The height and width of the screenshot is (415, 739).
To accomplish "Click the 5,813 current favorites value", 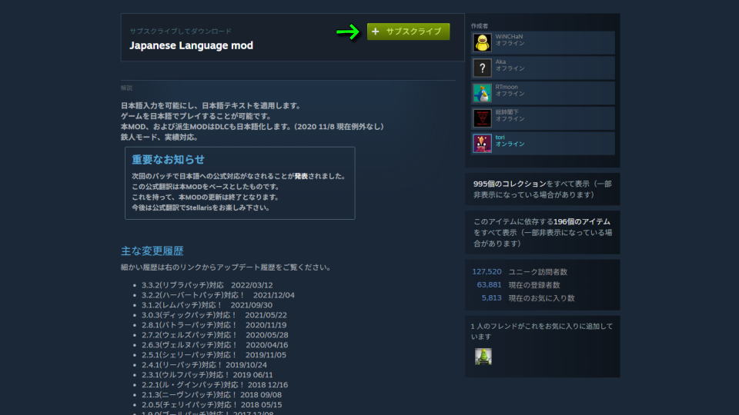I will [x=491, y=298].
